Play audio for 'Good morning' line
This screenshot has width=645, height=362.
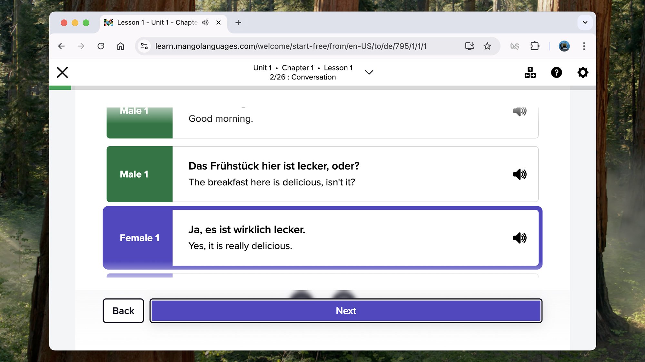[x=520, y=112]
